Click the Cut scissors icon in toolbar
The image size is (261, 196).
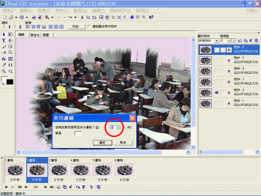coord(82,17)
